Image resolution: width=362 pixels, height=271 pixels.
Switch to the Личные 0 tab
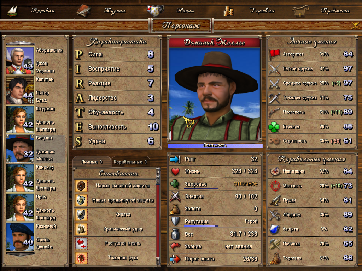pyautogui.click(x=92, y=162)
